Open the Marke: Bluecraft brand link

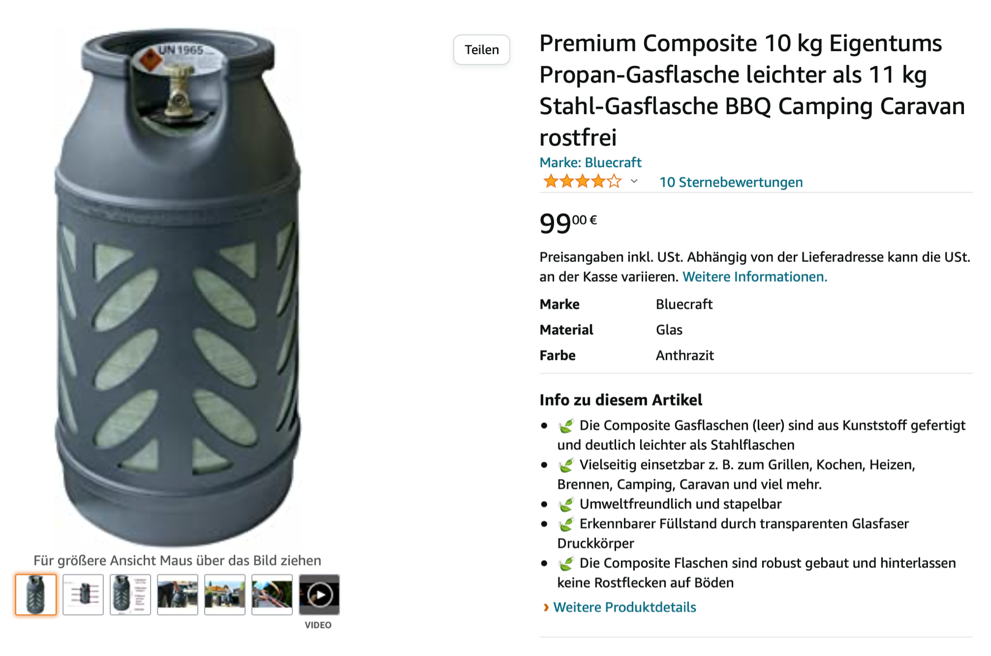590,163
